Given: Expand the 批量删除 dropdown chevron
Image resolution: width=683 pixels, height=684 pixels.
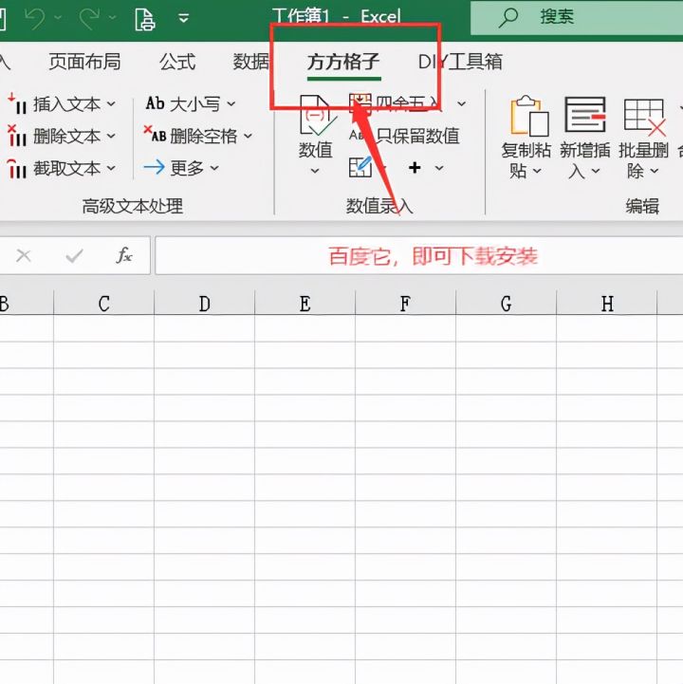Looking at the screenshot, I should click(655, 171).
